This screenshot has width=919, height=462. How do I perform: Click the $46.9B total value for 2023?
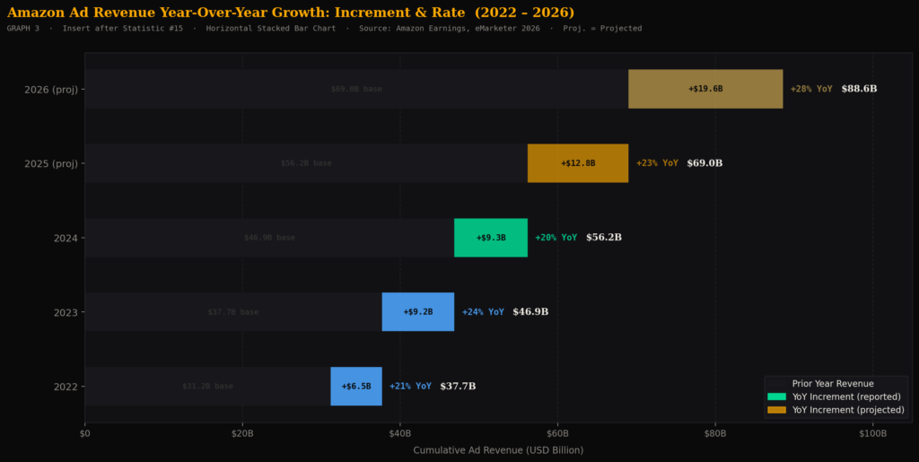530,312
